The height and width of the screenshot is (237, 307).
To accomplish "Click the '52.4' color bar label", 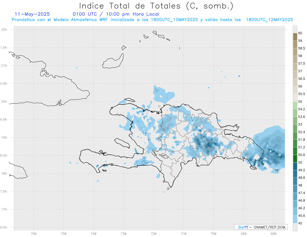I will pyautogui.click(x=301, y=132).
